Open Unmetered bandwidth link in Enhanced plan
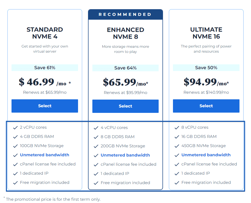Viewport: 251px width, 203px height. coord(125,155)
